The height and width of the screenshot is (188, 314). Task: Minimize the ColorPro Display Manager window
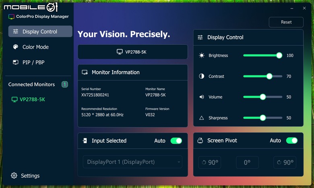292,8
